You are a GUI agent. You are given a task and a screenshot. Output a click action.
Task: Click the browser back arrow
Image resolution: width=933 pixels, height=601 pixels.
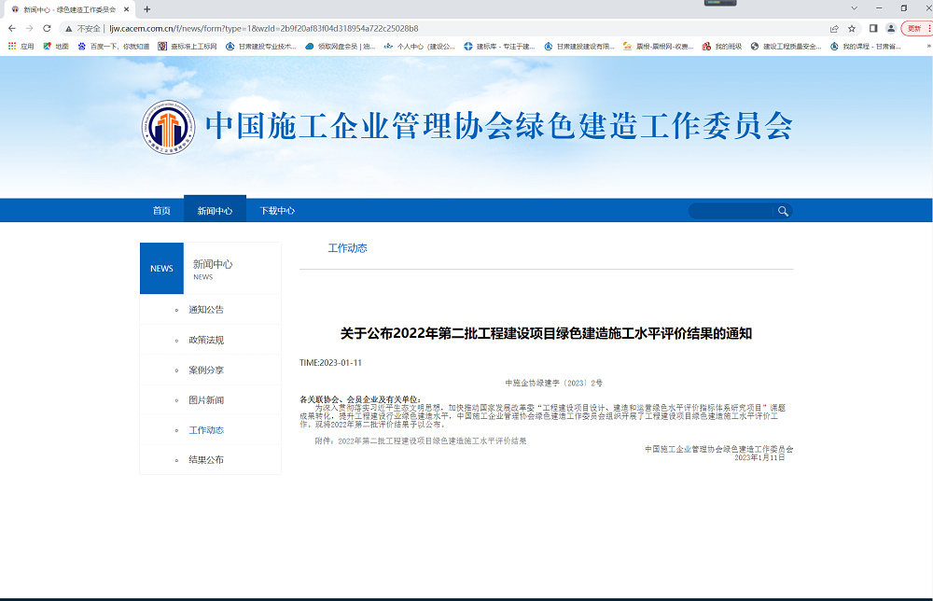coord(13,28)
